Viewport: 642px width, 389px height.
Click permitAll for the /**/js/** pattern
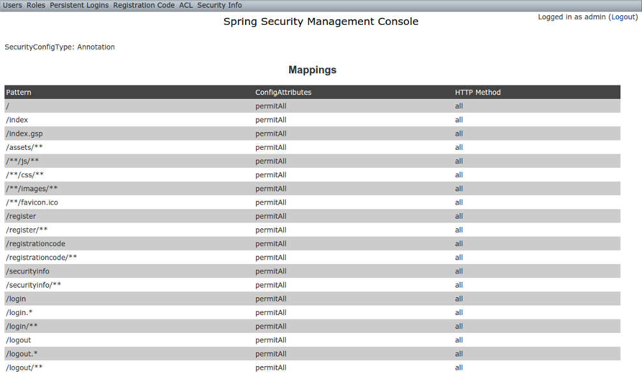pyautogui.click(x=271, y=161)
